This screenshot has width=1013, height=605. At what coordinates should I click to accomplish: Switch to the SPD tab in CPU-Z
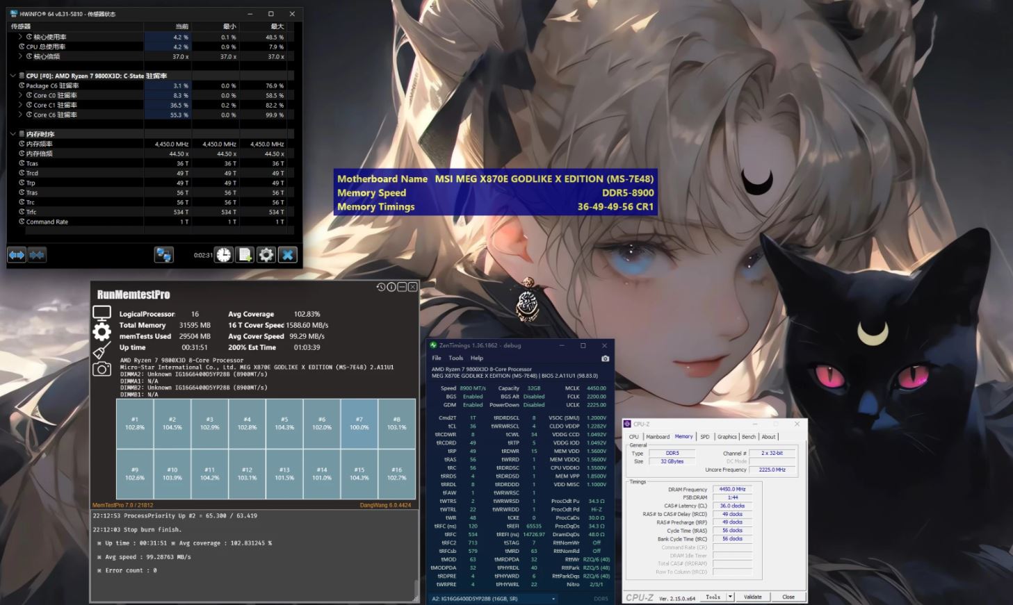[x=705, y=436]
